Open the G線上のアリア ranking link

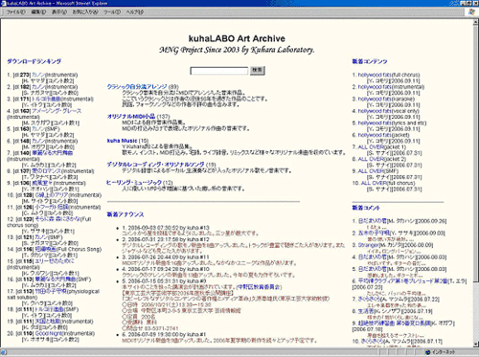[52, 195]
